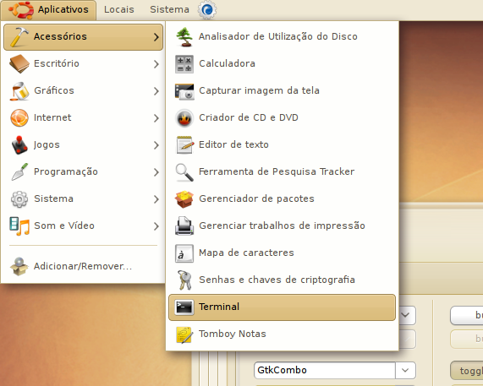483x386 pixels.
Task: Launch Calculadora
Action: point(282,63)
